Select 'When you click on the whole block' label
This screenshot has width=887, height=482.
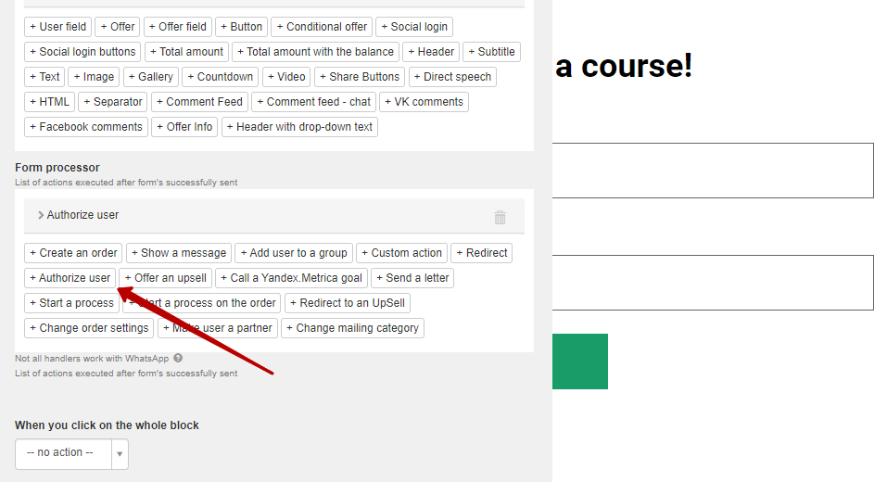[107, 425]
